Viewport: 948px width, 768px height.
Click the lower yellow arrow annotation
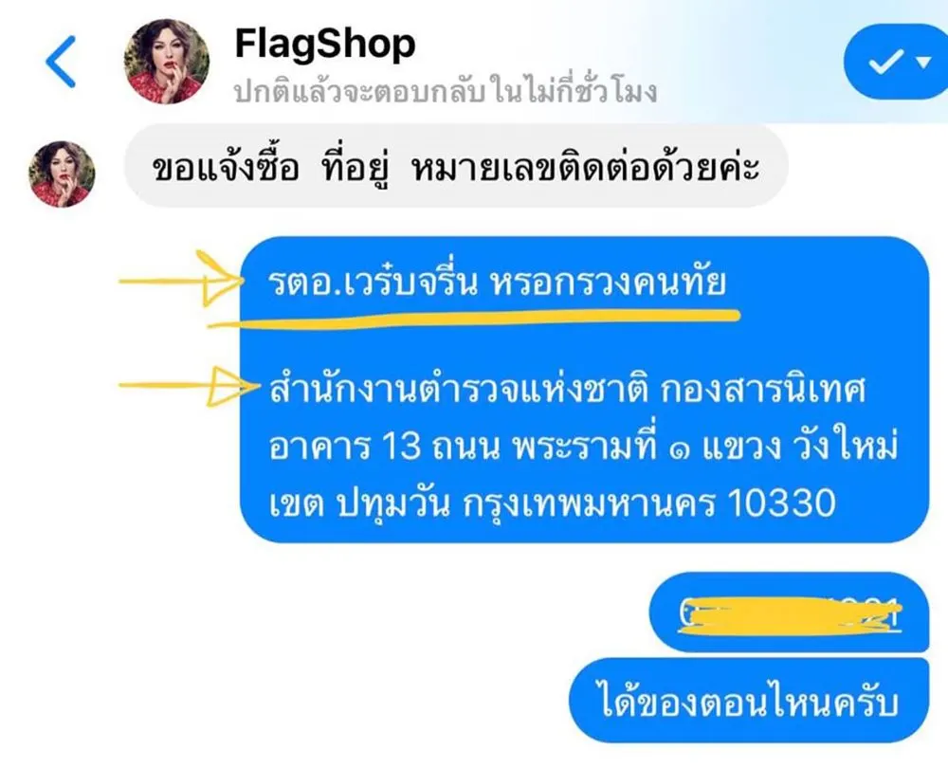189,386
